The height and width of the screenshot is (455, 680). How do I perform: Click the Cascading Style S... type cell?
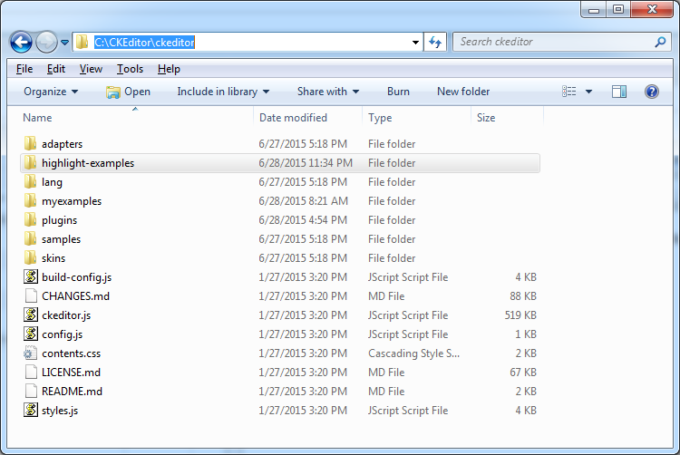tap(413, 353)
